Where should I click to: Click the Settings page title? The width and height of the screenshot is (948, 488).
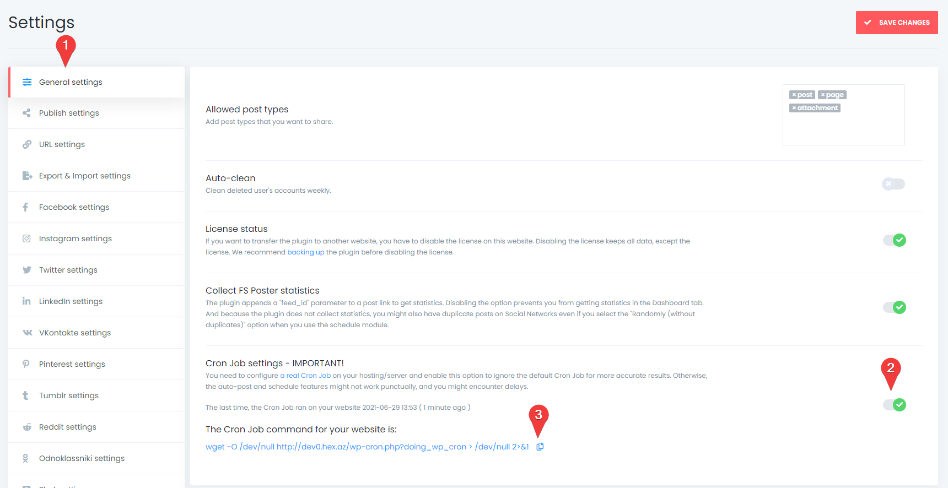(x=41, y=23)
